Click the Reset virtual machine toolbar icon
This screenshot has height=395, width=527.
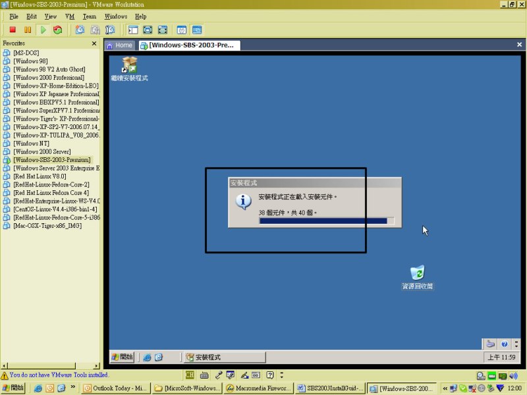pyautogui.click(x=58, y=30)
